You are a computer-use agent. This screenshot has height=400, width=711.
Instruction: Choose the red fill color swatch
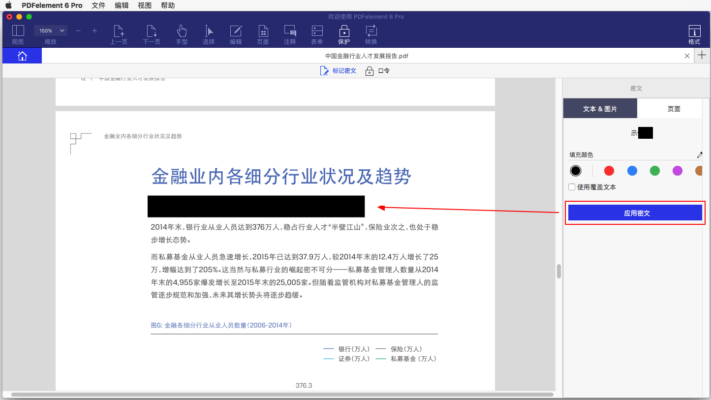609,171
